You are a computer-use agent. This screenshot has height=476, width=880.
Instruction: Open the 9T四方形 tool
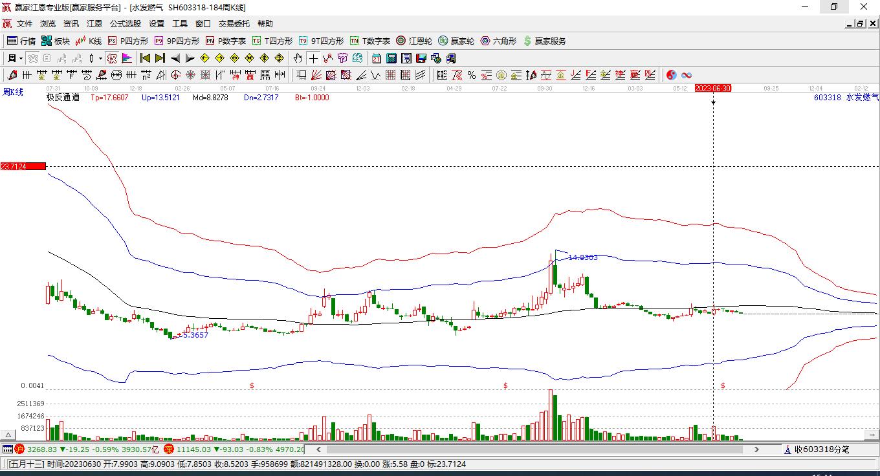pos(321,41)
